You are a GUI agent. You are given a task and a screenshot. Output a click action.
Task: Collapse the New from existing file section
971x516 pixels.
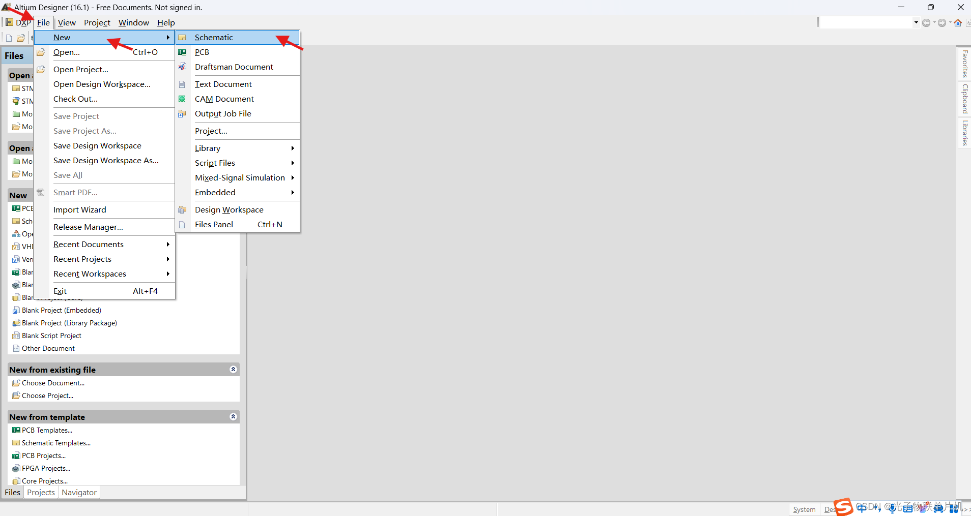point(233,370)
